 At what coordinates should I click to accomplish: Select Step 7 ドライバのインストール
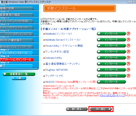point(17,53)
